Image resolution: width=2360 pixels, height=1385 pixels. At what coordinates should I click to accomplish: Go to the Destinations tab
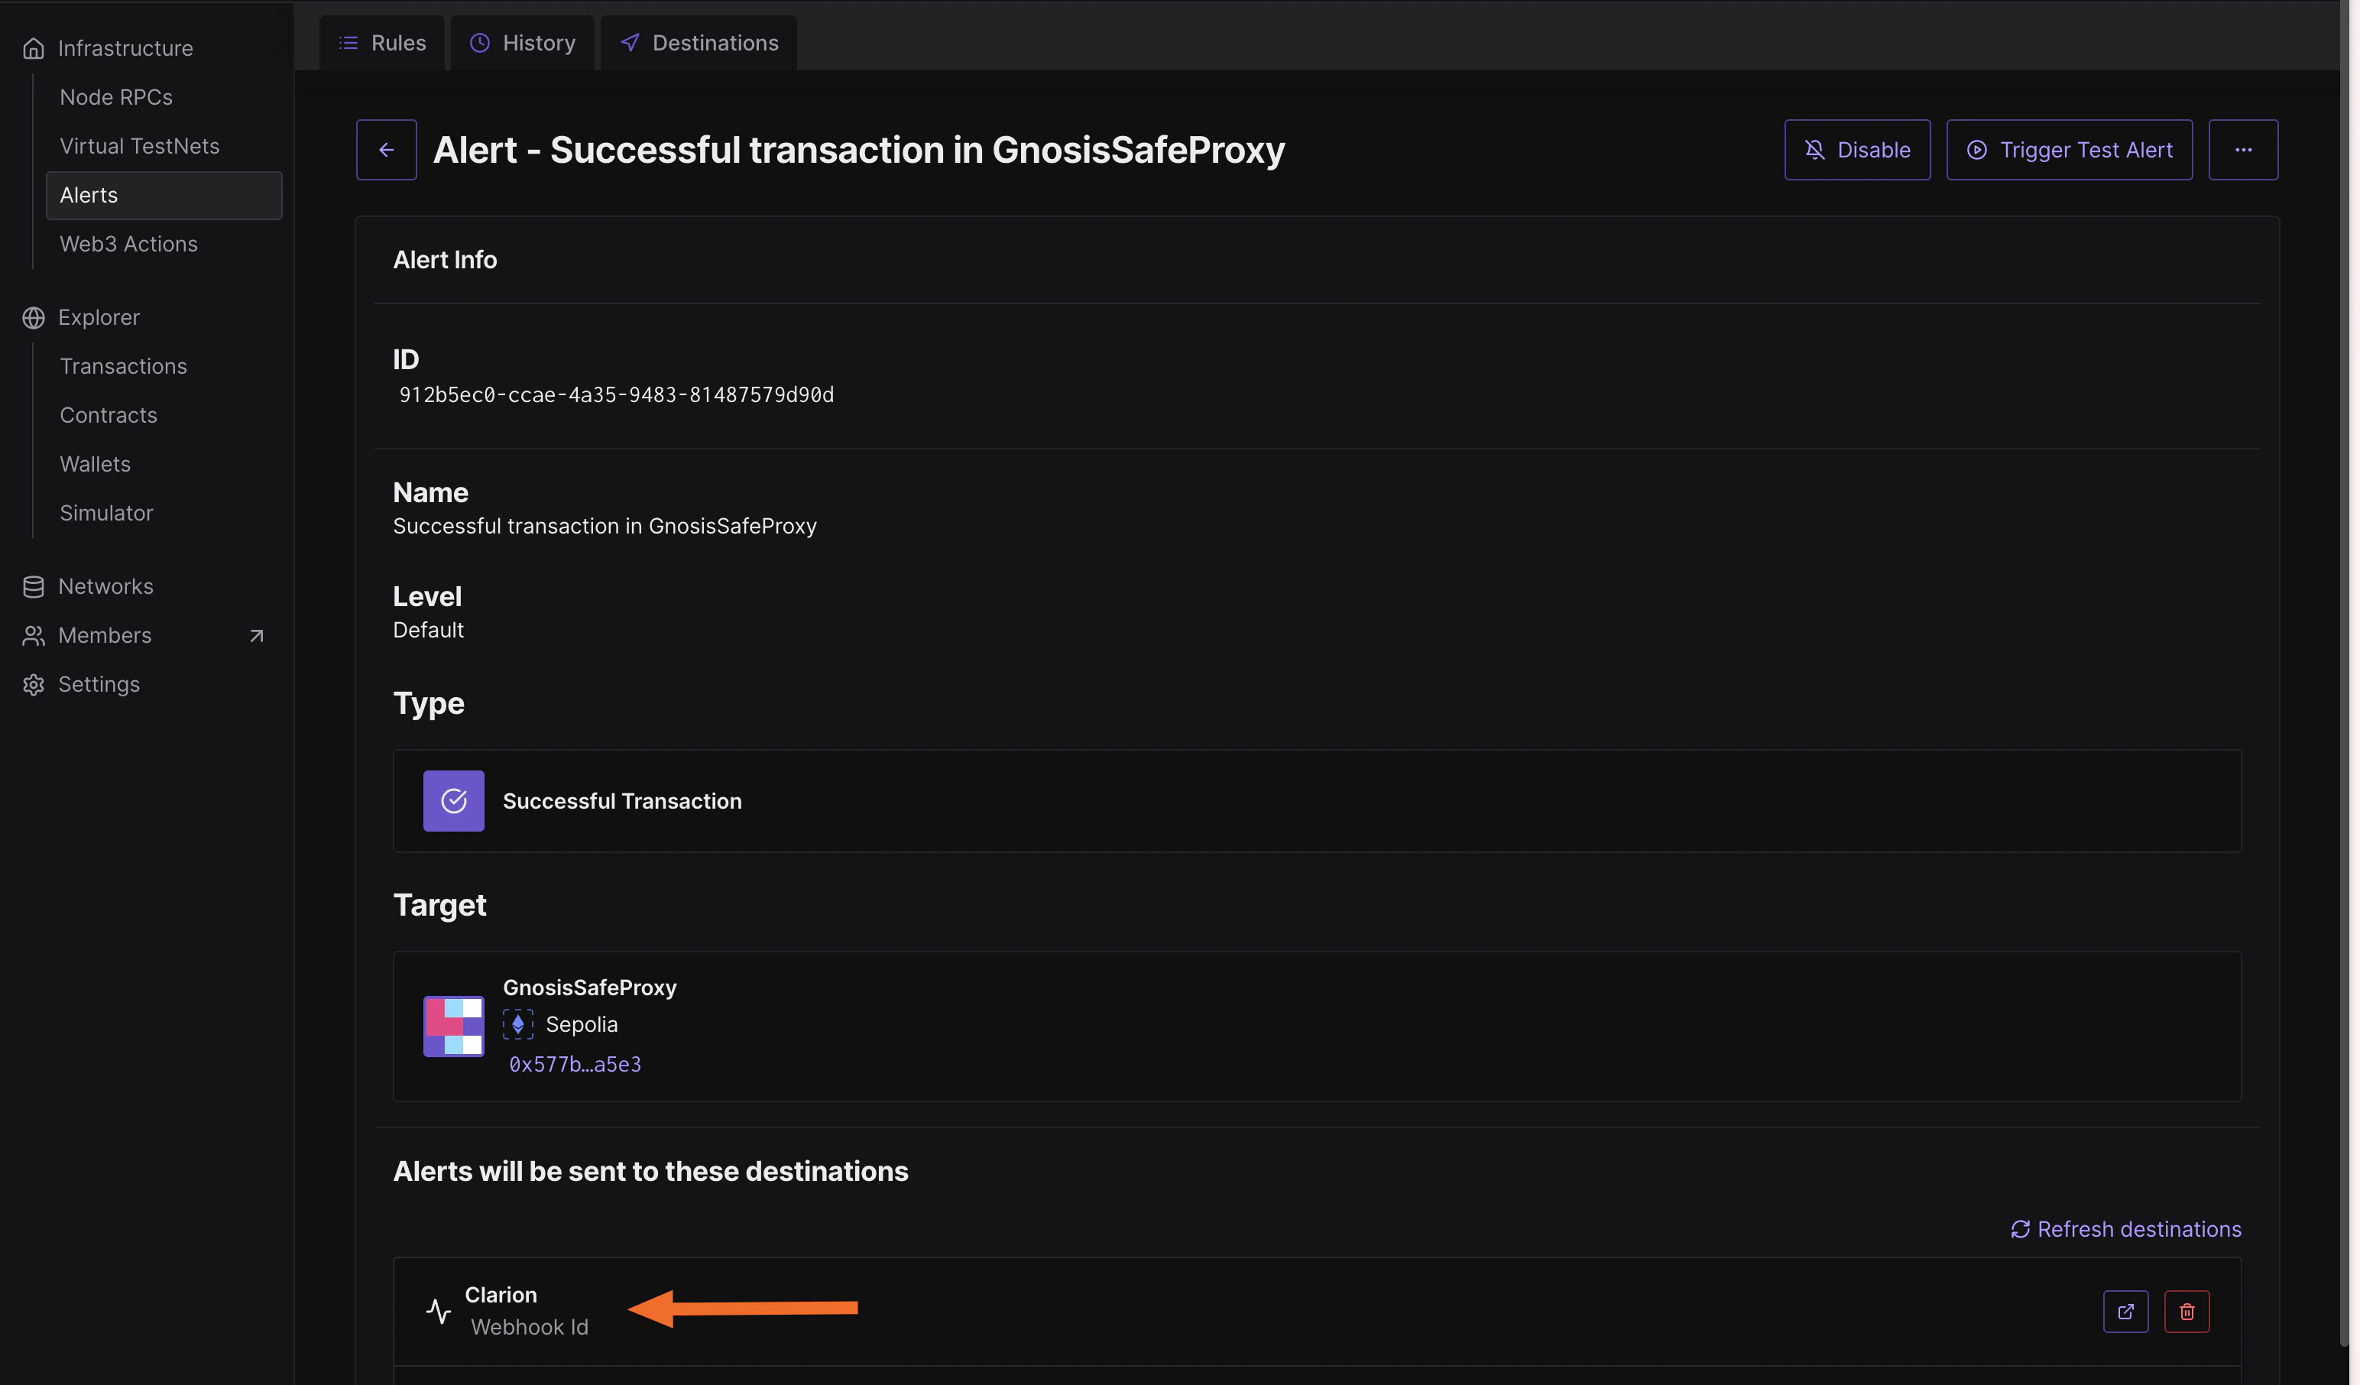(699, 43)
